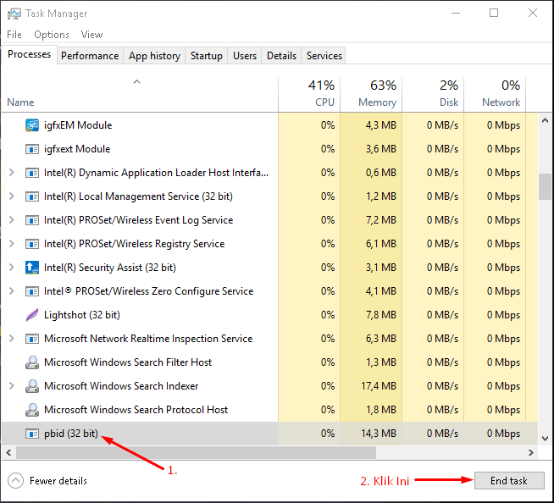This screenshot has height=503, width=554.
Task: Open the Options menu
Action: 52,35
